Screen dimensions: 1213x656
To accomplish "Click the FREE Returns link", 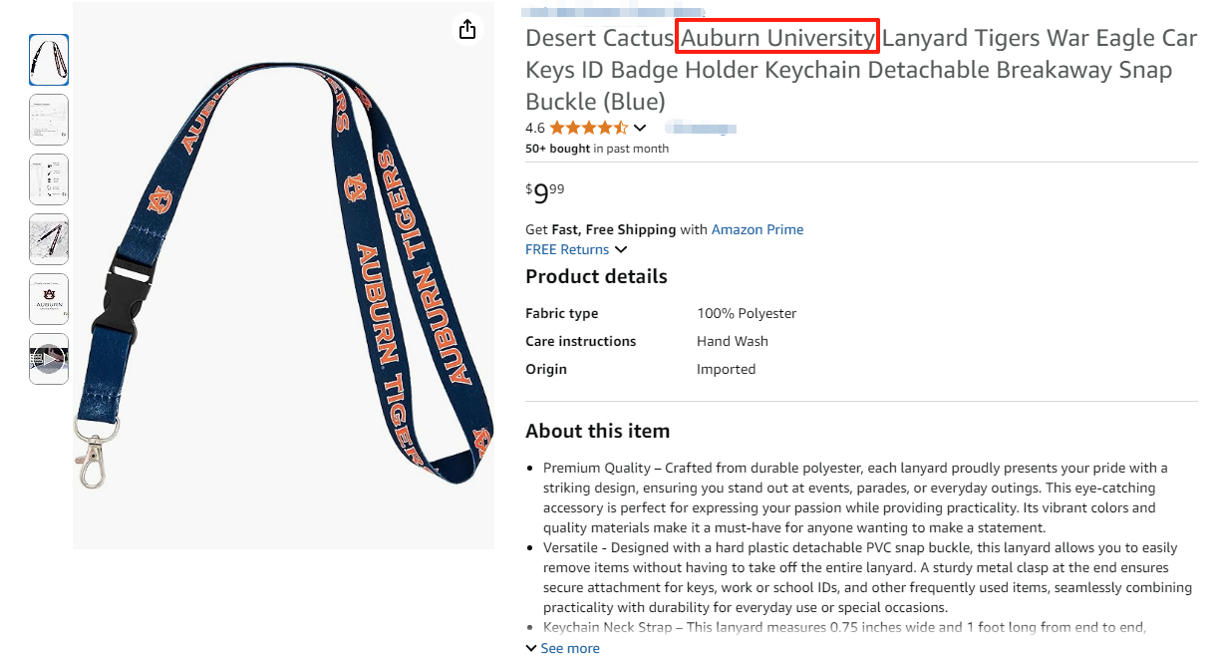I will tap(567, 249).
